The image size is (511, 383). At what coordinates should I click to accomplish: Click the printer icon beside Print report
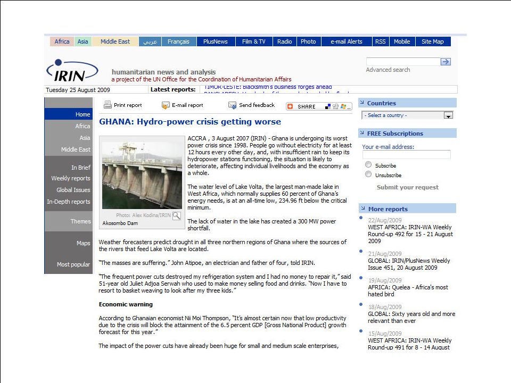[x=108, y=105]
